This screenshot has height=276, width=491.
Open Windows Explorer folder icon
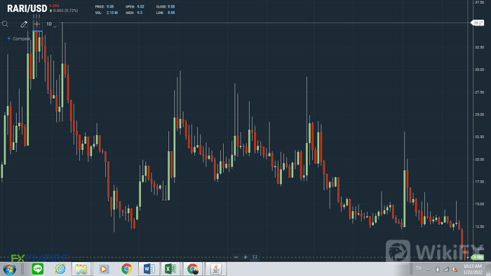pyautogui.click(x=81, y=269)
